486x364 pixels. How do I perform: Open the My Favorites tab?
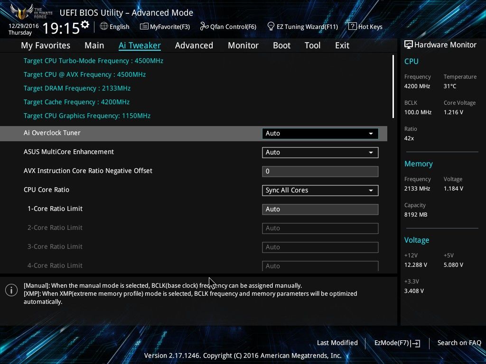pyautogui.click(x=46, y=45)
